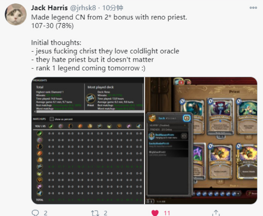
Task: Click the share upload icon
Action: coord(216,213)
